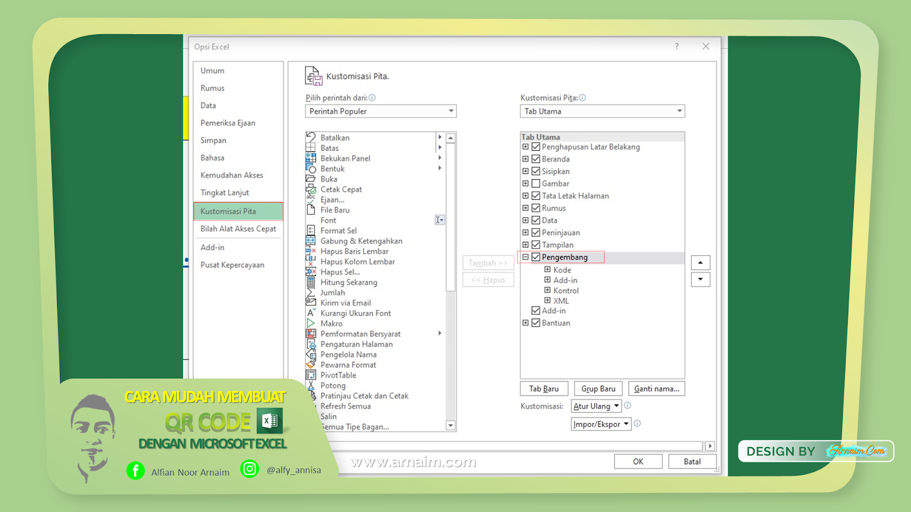Click the help question mark in title bar
The width and height of the screenshot is (911, 512).
677,47
